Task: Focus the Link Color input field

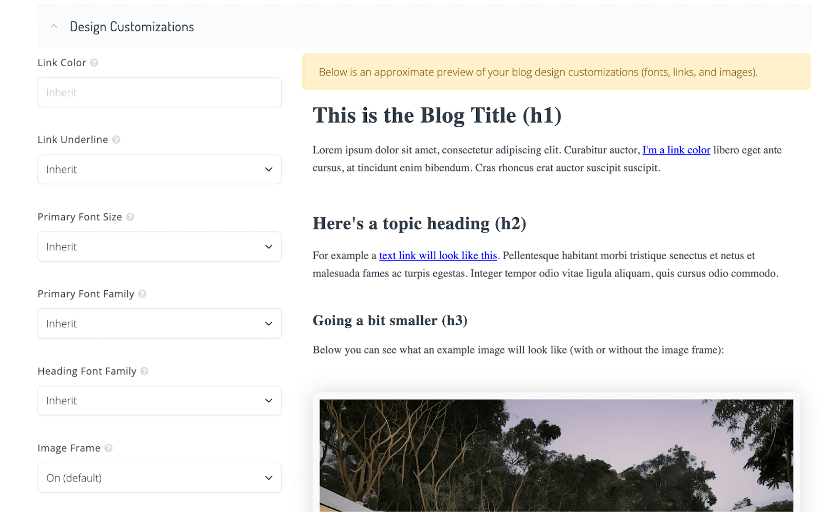Action: pos(159,92)
